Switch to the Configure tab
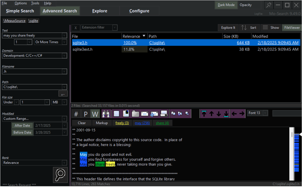Screen dimensions: 302x187 pyautogui.click(x=139, y=11)
